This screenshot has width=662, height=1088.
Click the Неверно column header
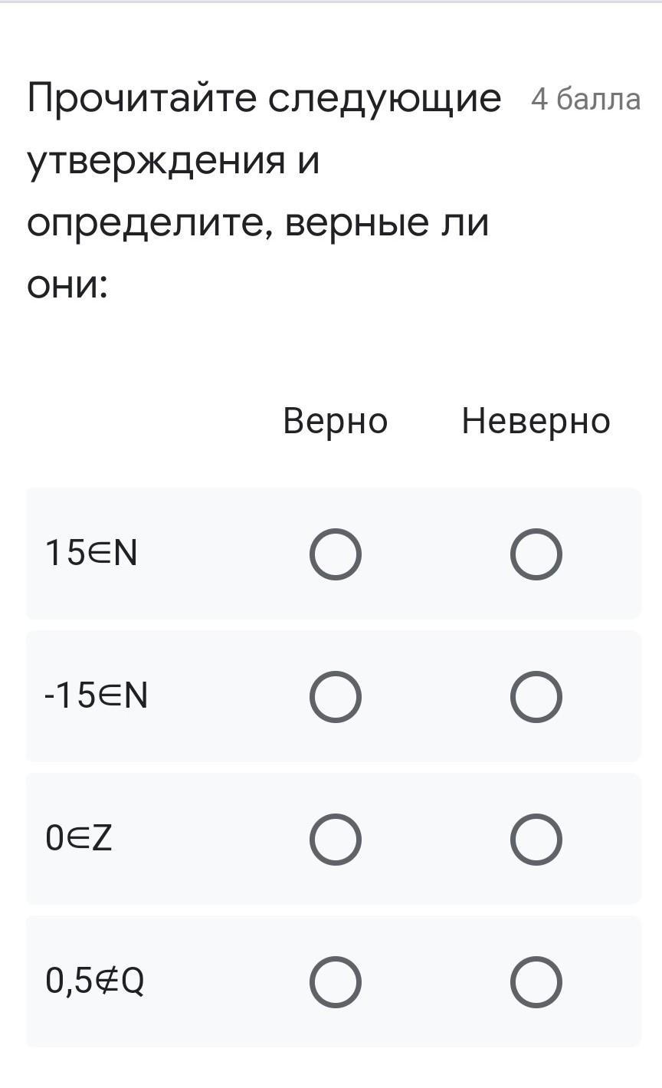(x=536, y=421)
